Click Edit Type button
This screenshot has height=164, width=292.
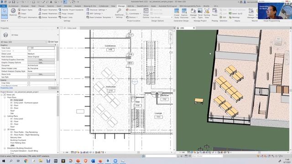[x=53, y=42]
